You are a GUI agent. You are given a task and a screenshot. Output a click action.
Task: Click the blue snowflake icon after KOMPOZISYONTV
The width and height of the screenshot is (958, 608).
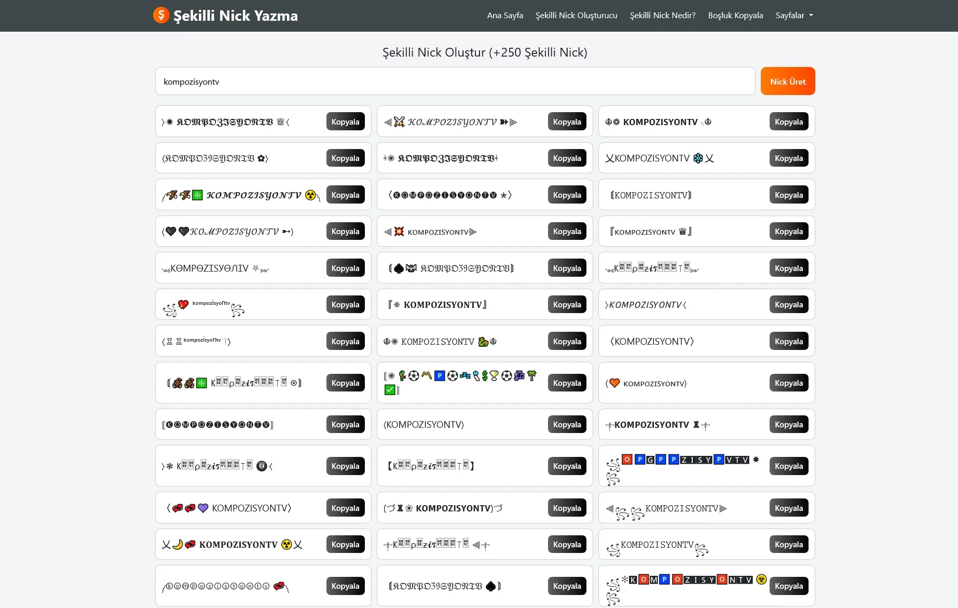coord(698,158)
